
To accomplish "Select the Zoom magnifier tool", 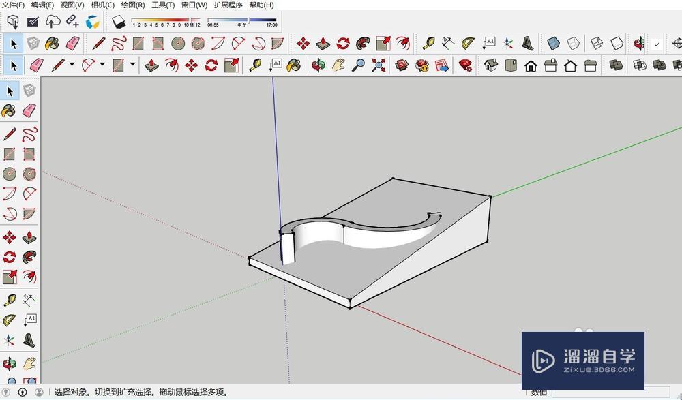I will tap(359, 65).
